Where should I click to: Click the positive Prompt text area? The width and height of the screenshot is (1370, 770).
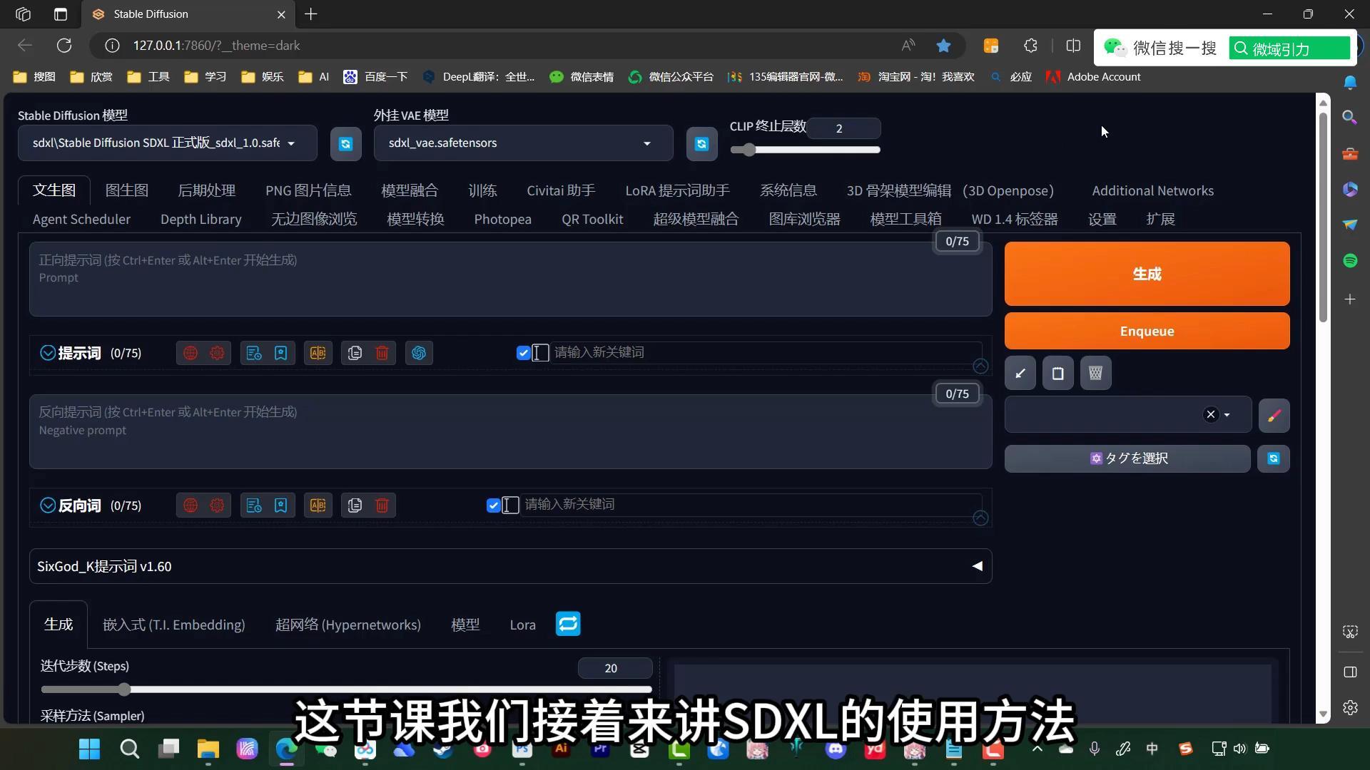(510, 279)
